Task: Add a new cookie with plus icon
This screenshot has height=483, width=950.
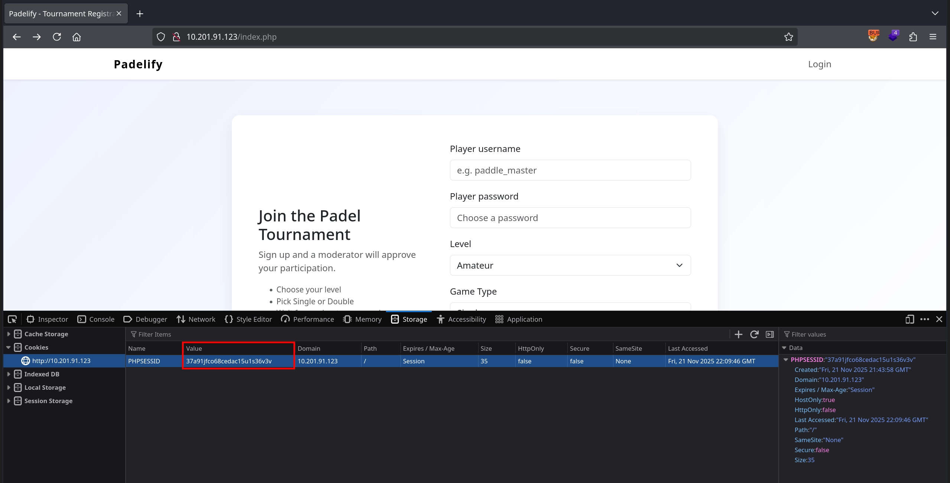Action: pos(739,334)
